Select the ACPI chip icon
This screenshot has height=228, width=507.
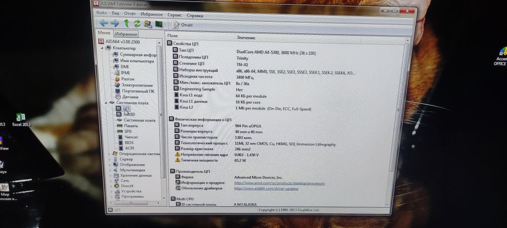click(120, 148)
